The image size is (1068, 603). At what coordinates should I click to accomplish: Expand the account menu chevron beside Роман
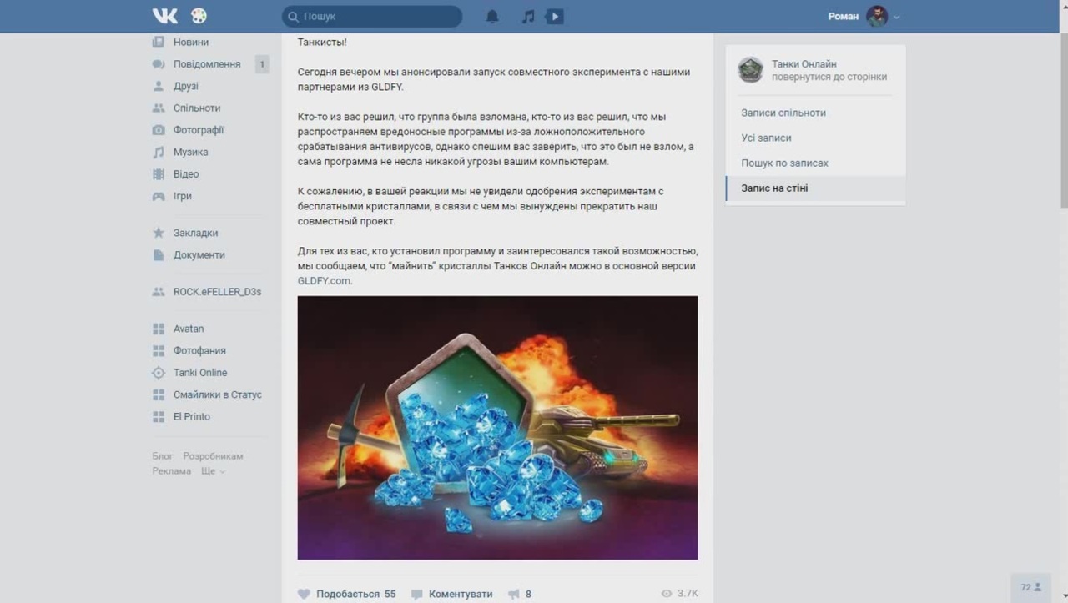pyautogui.click(x=897, y=17)
